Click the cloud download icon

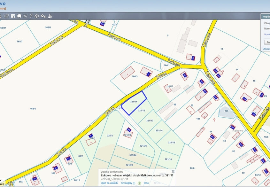[37, 16]
